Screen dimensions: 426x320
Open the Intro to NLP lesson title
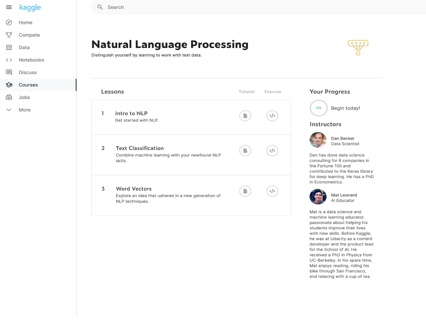[x=131, y=113]
